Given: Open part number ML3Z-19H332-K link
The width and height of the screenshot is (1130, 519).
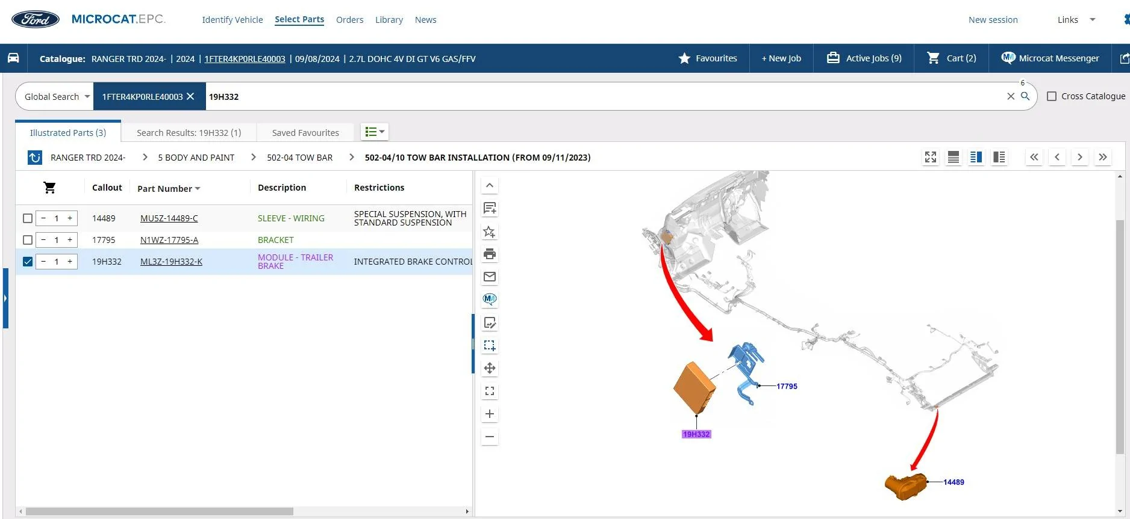Looking at the screenshot, I should (171, 262).
